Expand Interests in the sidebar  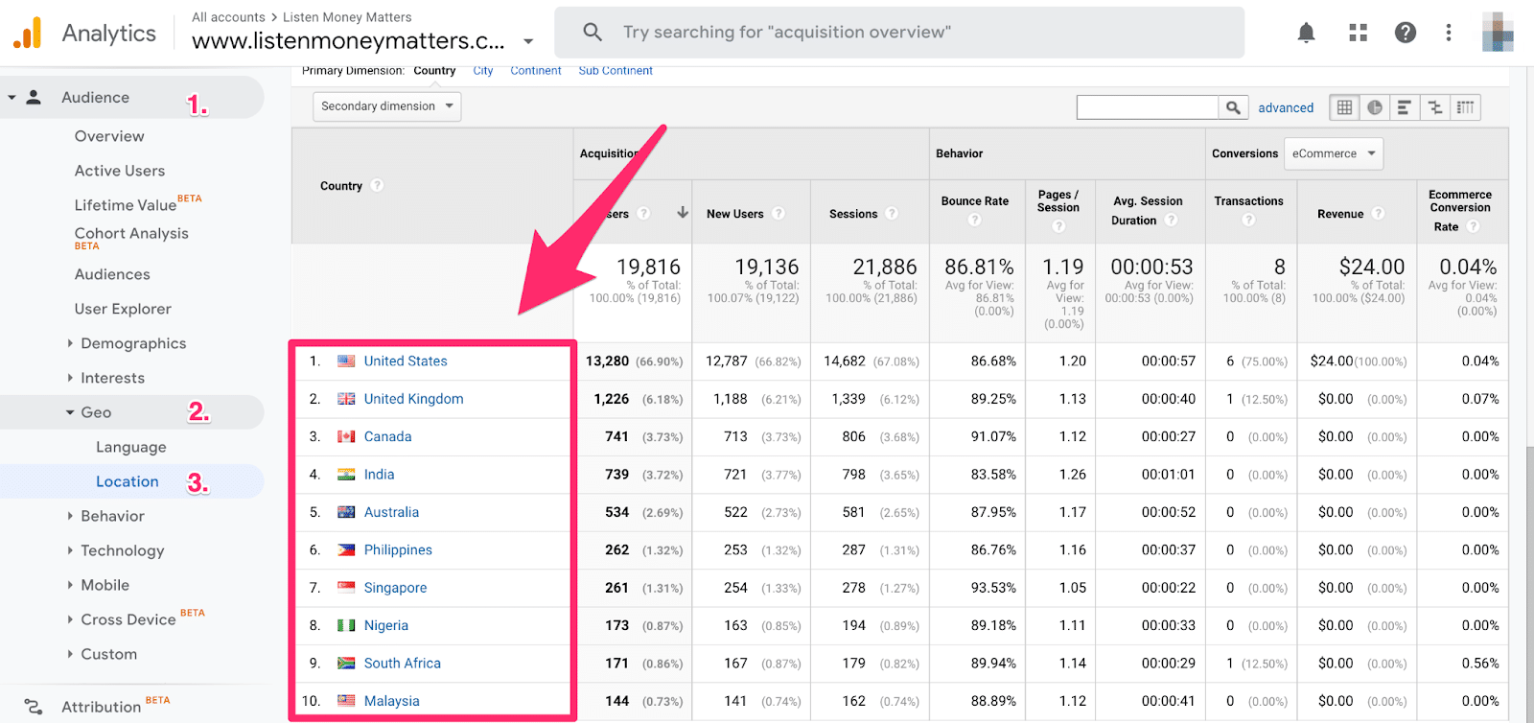point(70,378)
